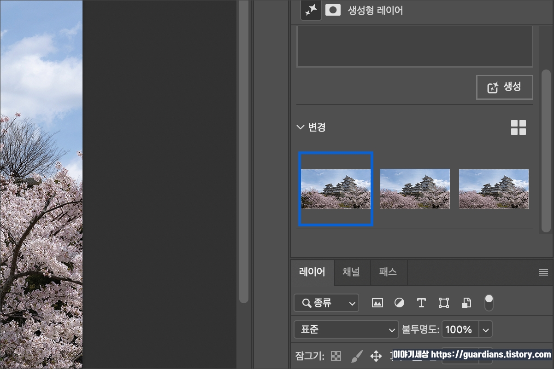
Task: Click the 변경 section label
Action: click(x=317, y=127)
